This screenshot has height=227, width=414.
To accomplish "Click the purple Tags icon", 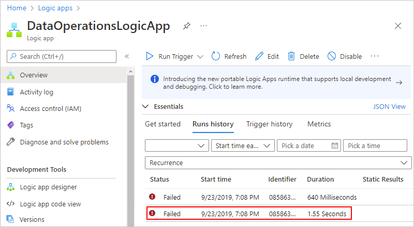I will tap(10, 125).
